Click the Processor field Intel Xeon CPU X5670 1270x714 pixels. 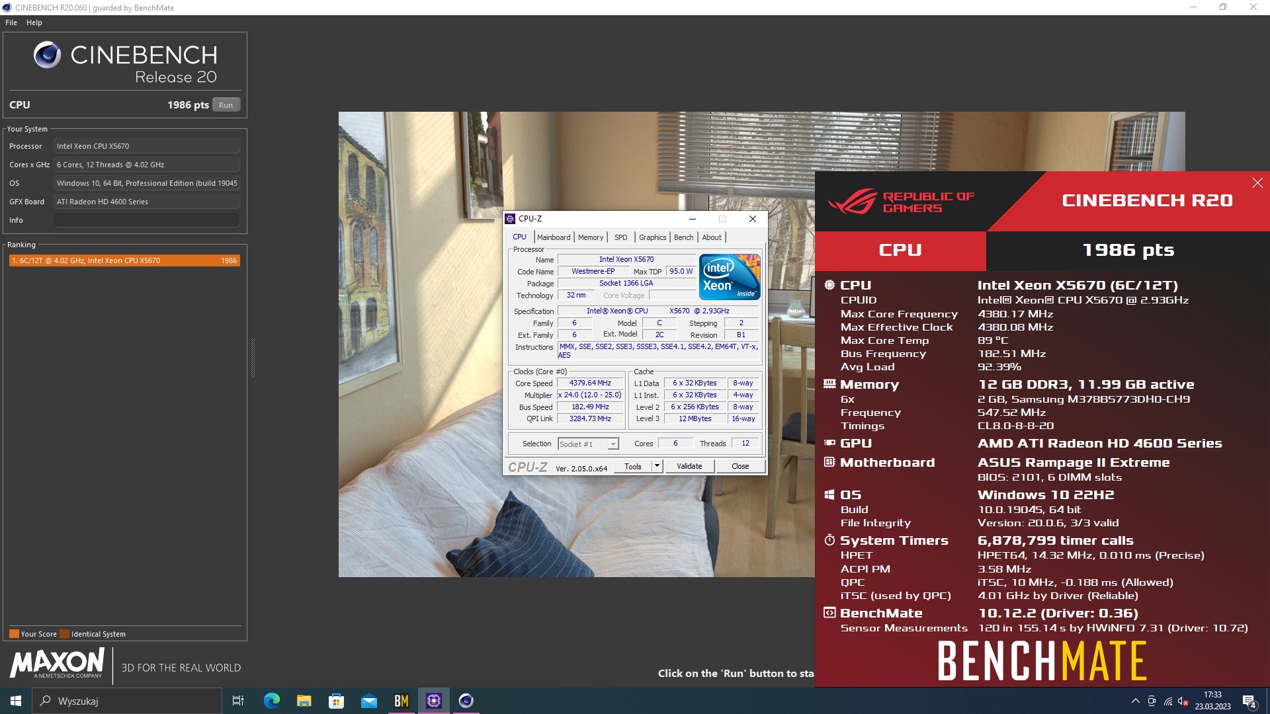[x=146, y=146]
